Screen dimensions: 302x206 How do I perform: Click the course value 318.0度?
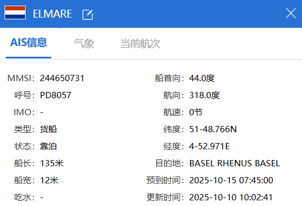(205, 95)
